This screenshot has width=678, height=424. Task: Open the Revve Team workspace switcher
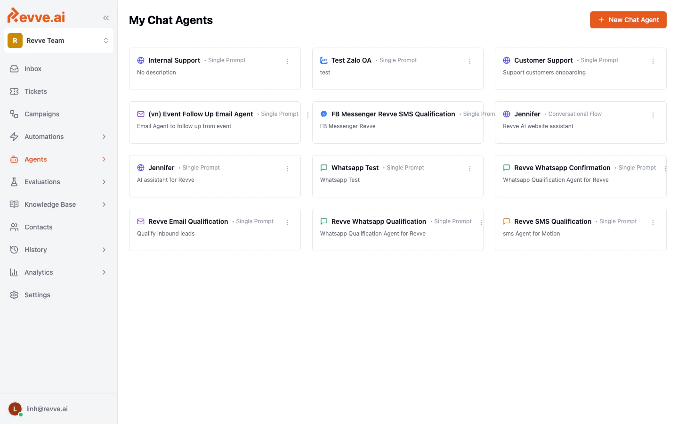click(x=58, y=41)
